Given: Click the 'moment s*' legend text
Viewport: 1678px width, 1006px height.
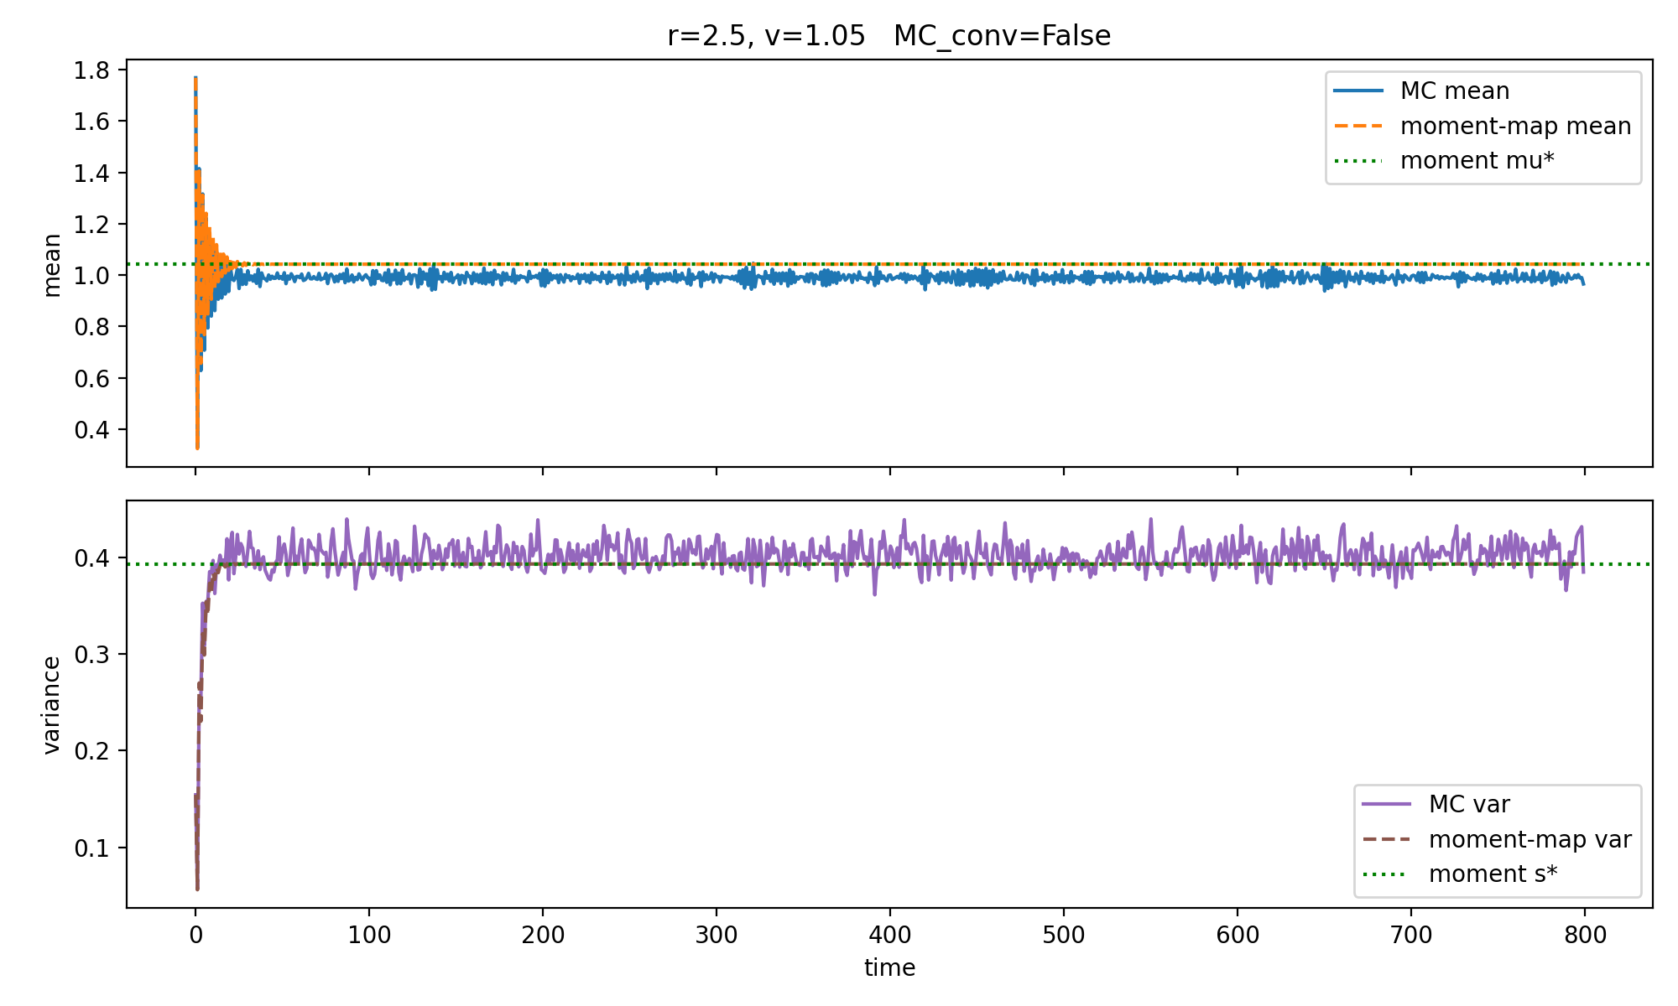Looking at the screenshot, I should 1493,874.
